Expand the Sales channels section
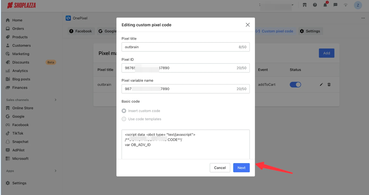The image size is (369, 195). pos(55,100)
